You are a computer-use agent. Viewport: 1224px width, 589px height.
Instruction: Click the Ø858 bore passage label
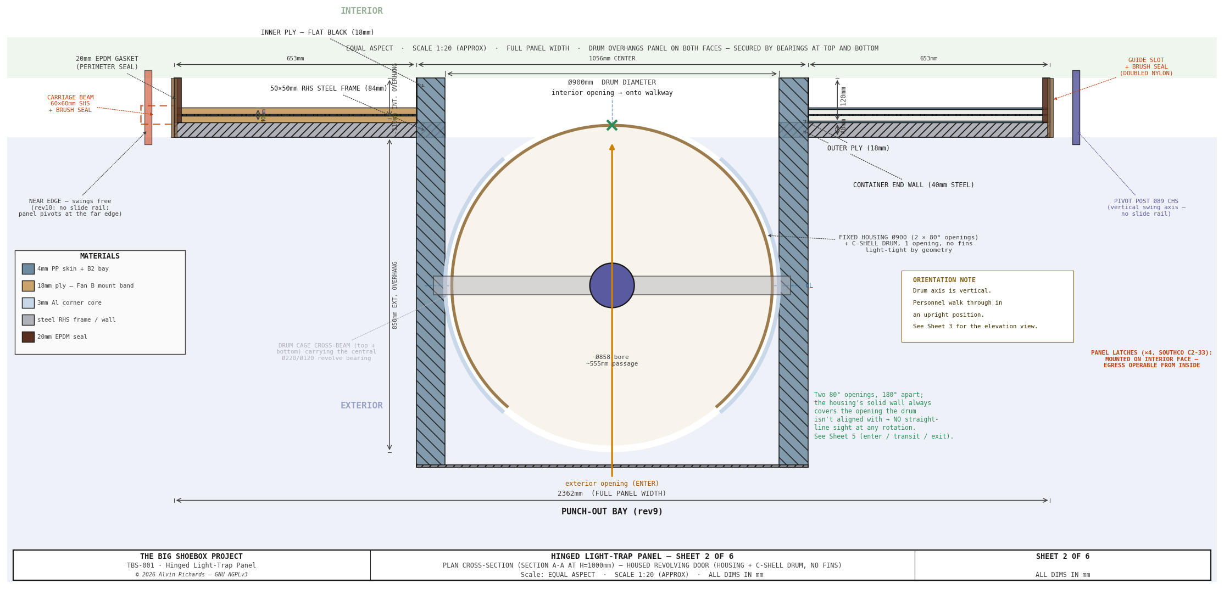[612, 361]
